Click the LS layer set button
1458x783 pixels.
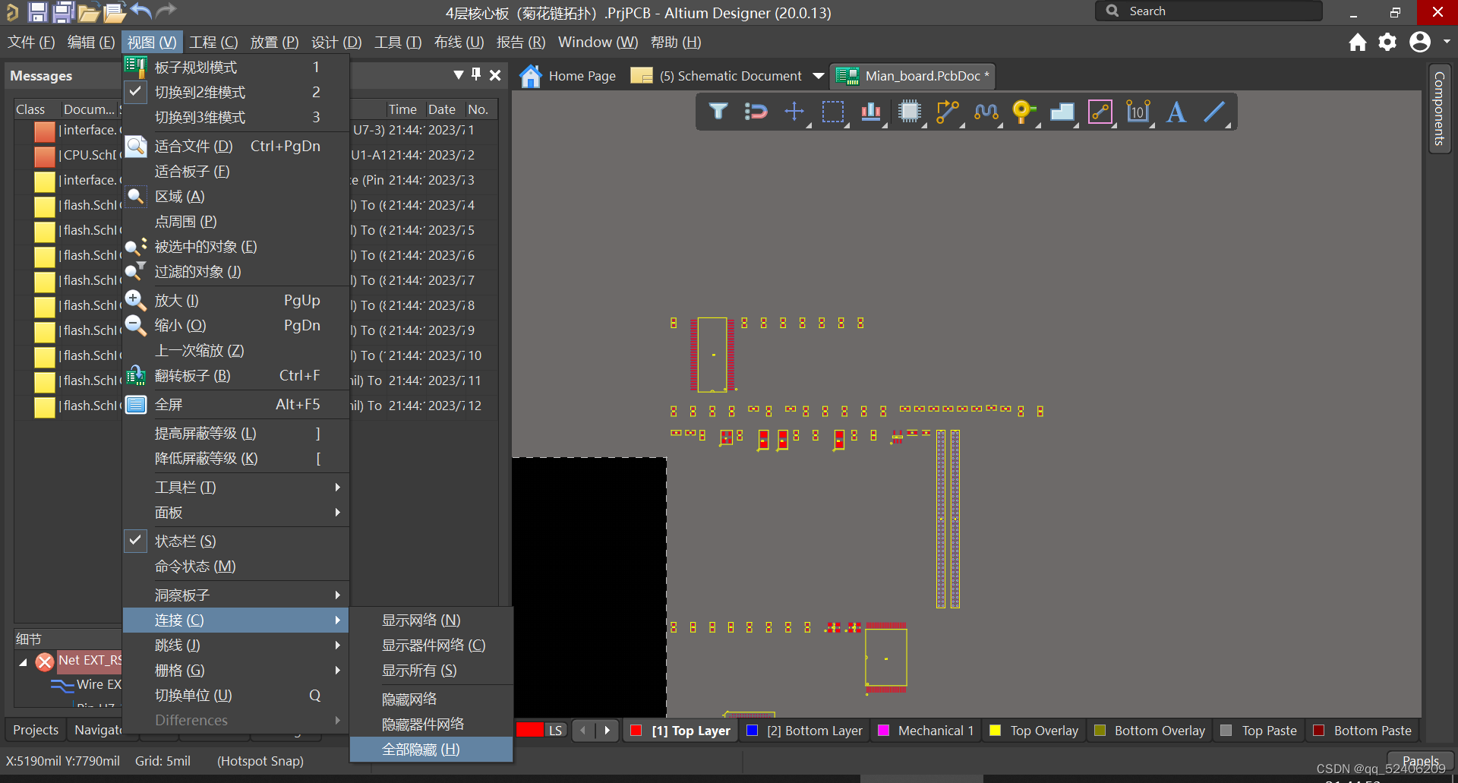(x=556, y=731)
